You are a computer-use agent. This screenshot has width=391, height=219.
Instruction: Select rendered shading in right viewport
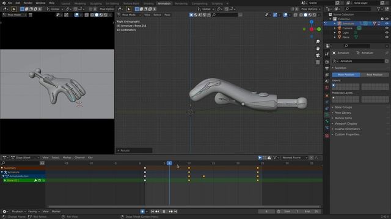pyautogui.click(x=315, y=15)
